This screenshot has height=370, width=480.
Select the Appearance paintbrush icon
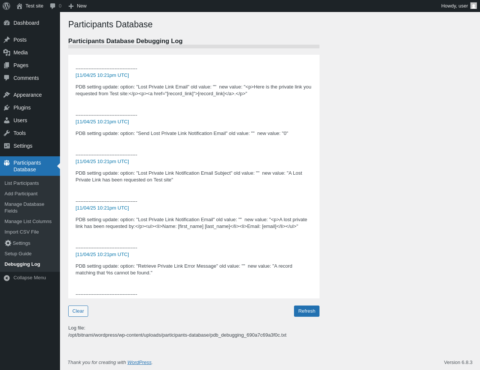point(7,95)
